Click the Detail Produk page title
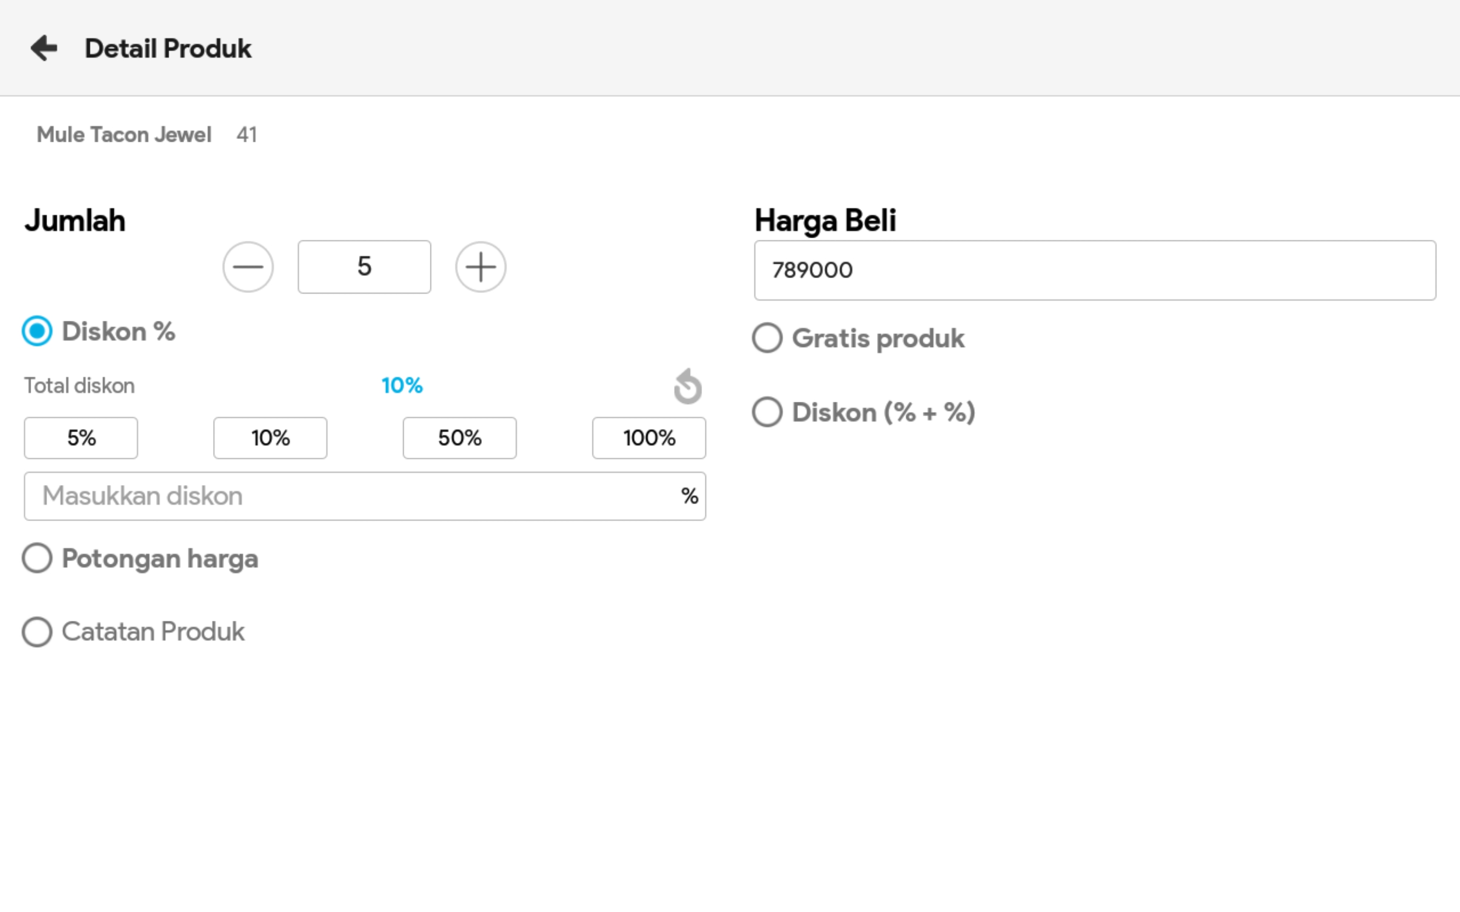 coord(168,48)
